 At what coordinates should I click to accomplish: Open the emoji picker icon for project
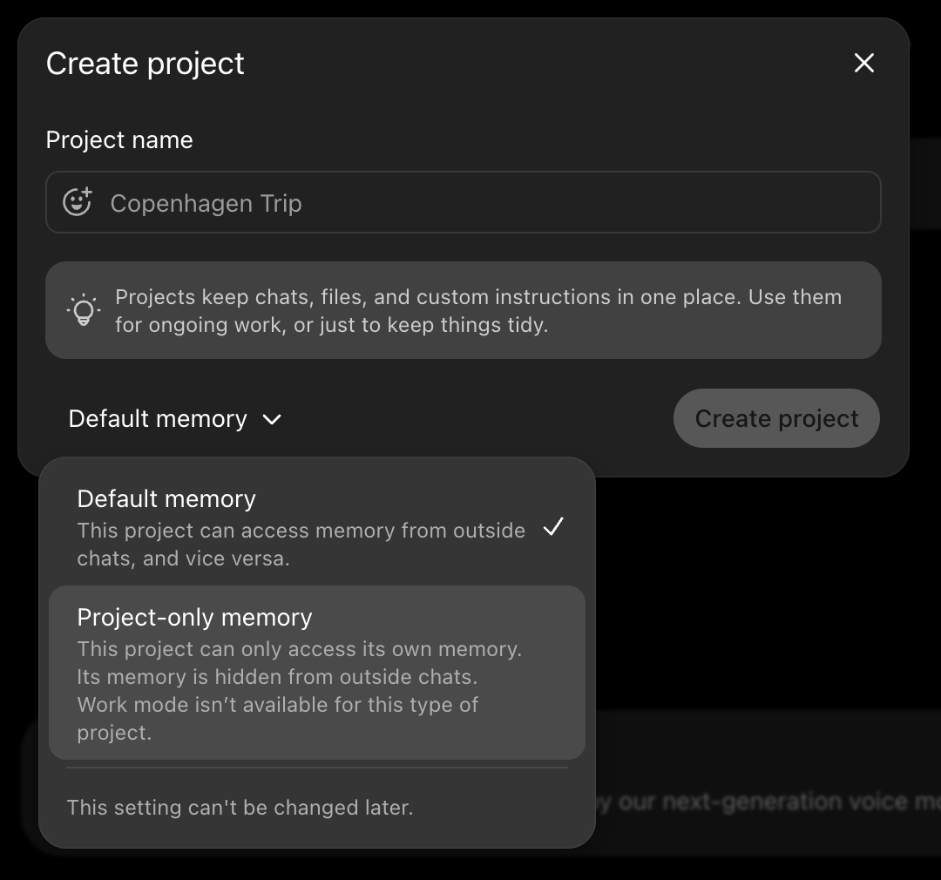(x=78, y=201)
